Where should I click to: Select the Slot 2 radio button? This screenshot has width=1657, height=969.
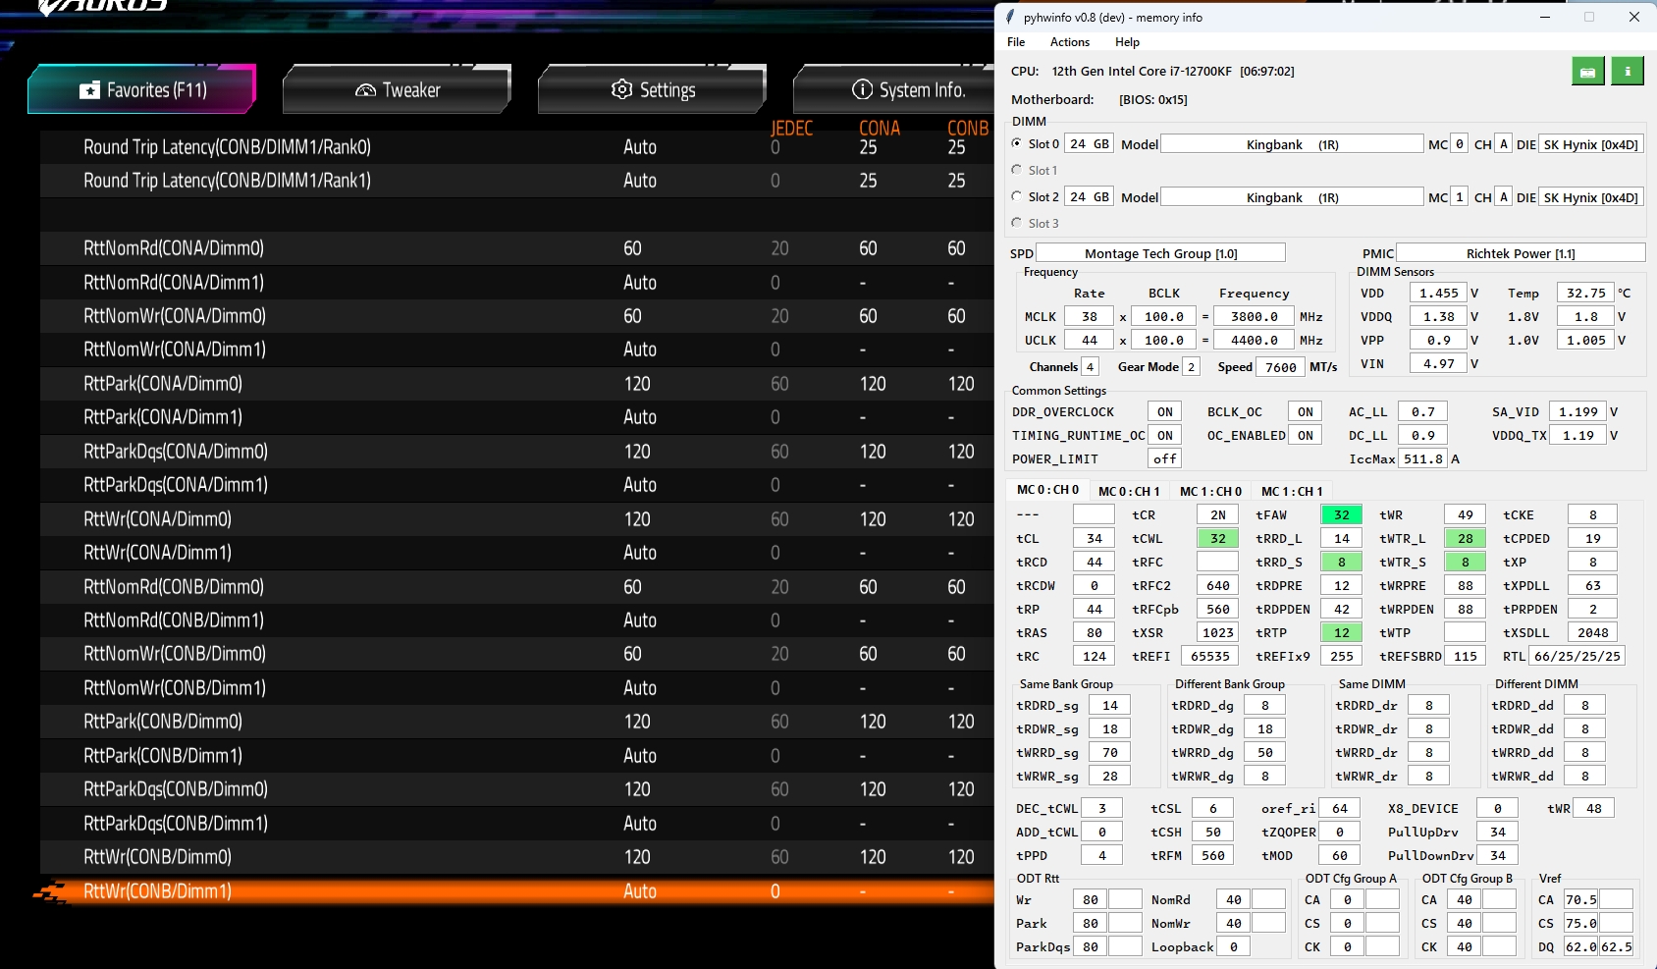click(1017, 196)
